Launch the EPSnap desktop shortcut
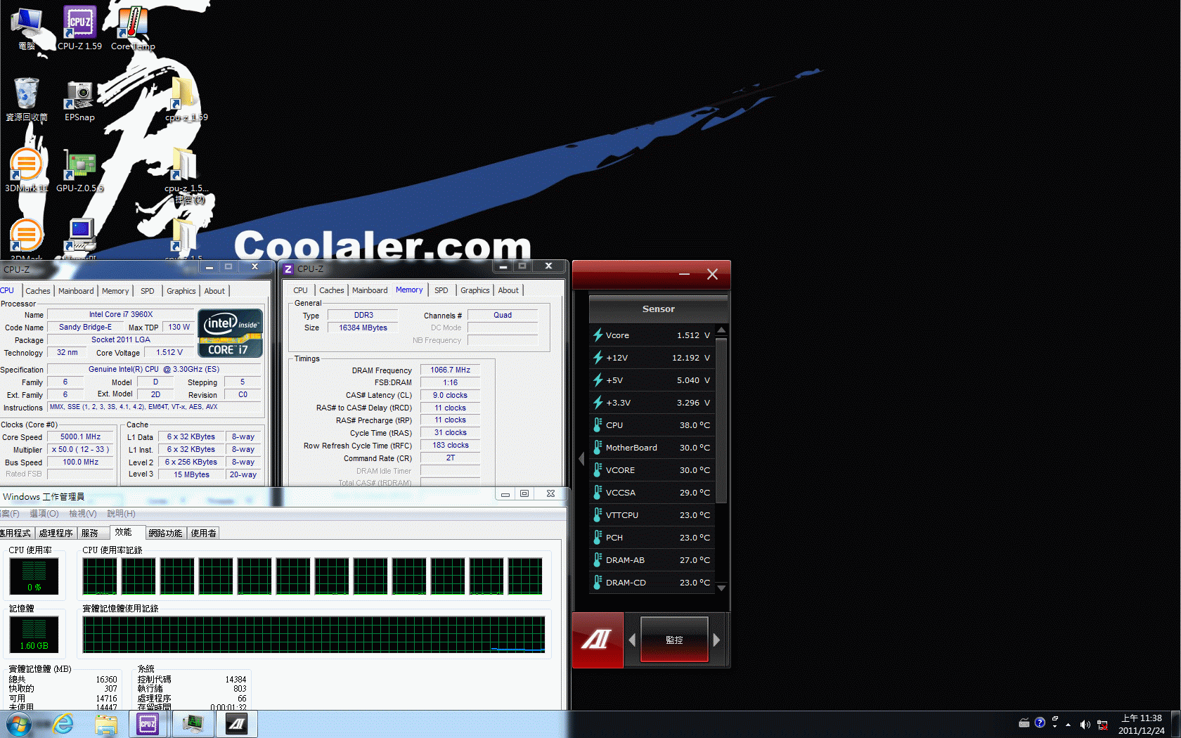The image size is (1181, 738). [79, 99]
